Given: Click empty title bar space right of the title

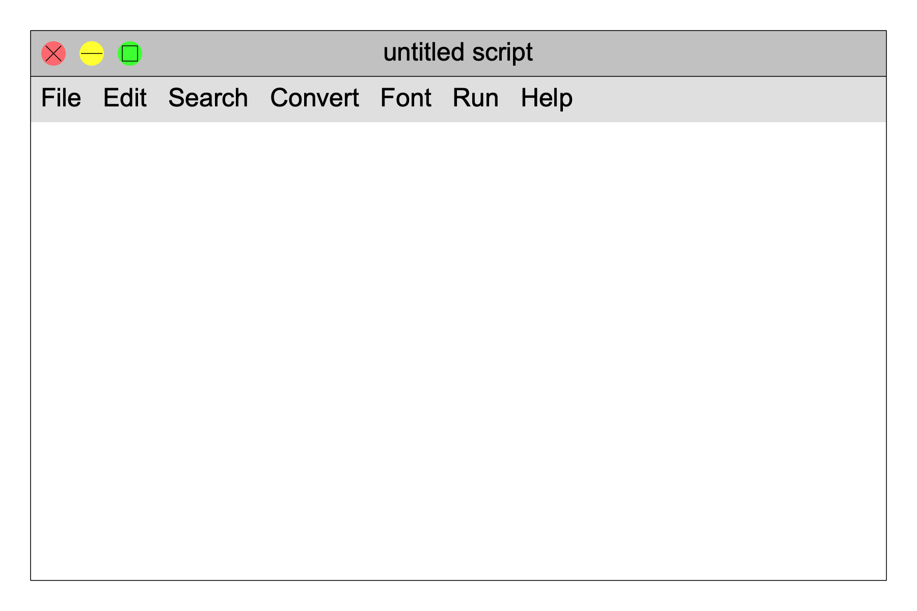Looking at the screenshot, I should pos(708,53).
